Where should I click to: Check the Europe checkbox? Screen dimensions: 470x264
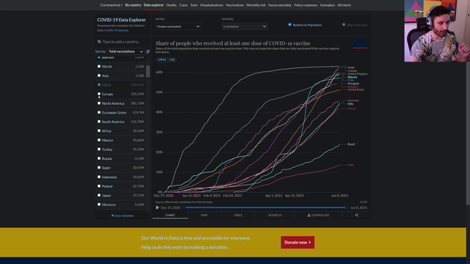point(99,94)
